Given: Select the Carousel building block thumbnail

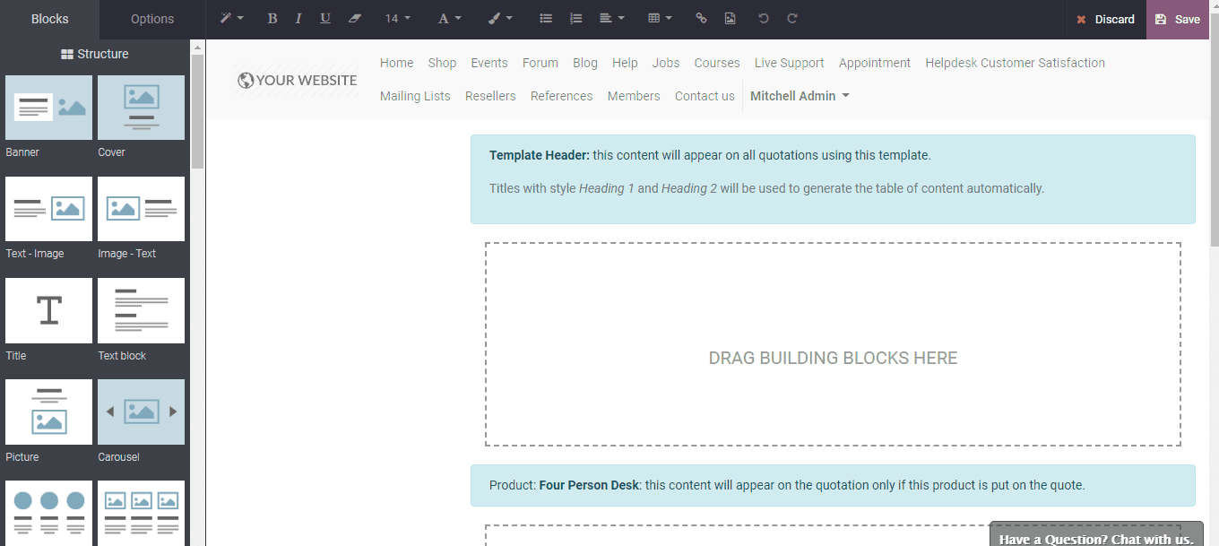Looking at the screenshot, I should click(141, 412).
